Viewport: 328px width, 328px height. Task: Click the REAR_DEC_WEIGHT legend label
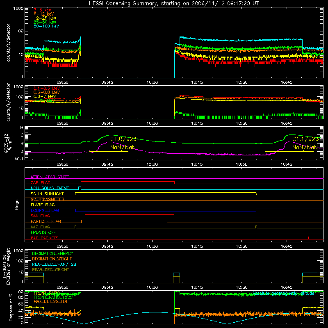50,270
